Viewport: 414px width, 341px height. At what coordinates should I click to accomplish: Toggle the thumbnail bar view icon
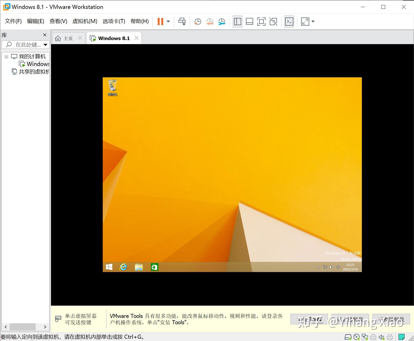coord(250,22)
